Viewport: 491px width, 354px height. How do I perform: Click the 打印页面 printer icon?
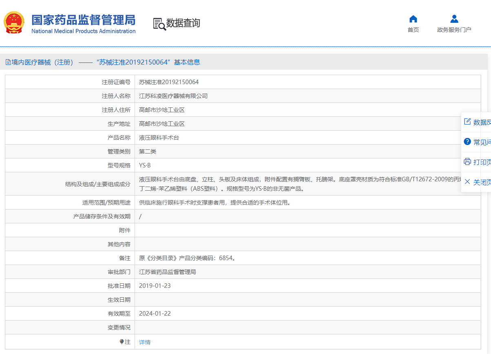point(467,162)
